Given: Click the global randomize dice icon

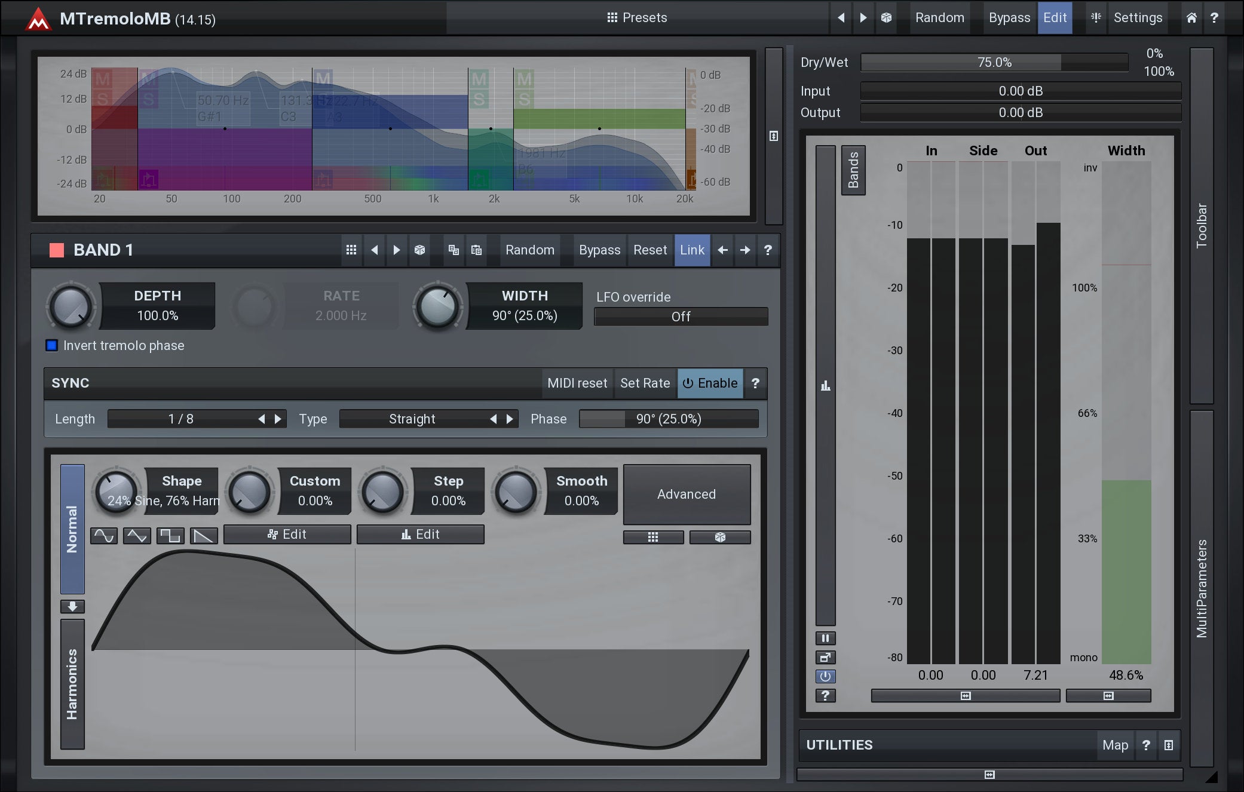Looking at the screenshot, I should point(886,18).
